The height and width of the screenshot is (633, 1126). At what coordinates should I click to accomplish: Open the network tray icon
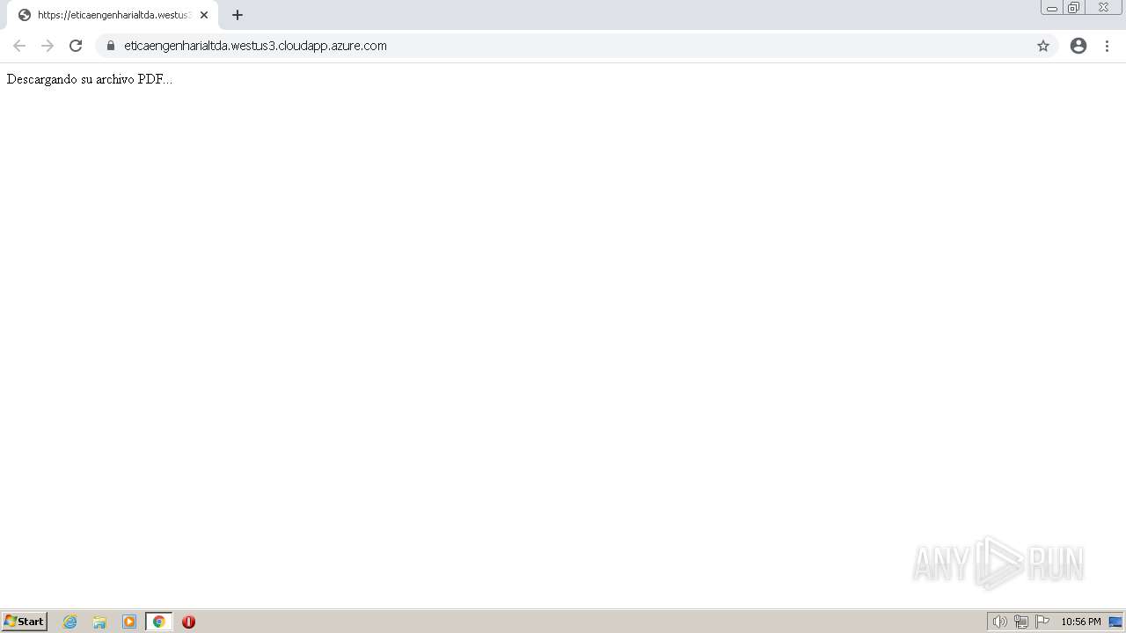1021,622
